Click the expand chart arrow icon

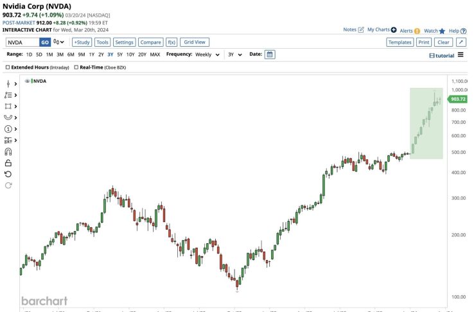coord(461,42)
